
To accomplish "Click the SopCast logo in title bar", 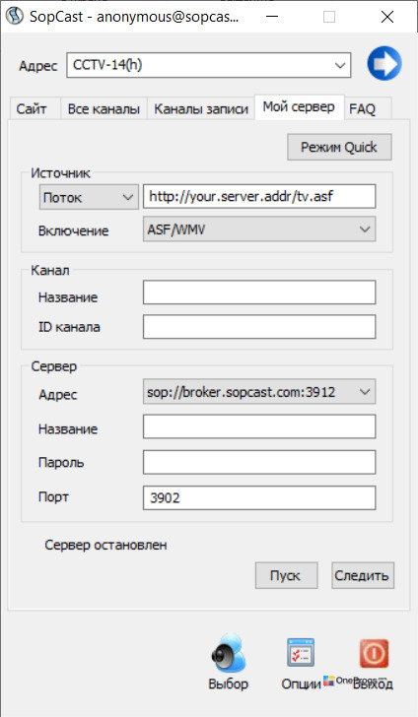I will (14, 17).
